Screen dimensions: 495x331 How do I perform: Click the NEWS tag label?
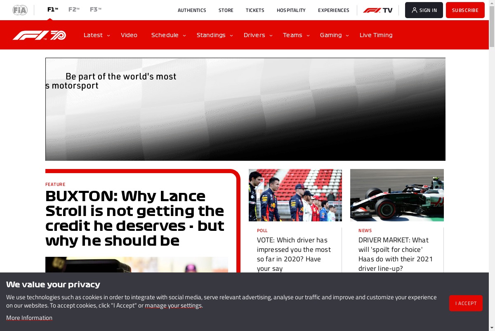[x=365, y=230]
